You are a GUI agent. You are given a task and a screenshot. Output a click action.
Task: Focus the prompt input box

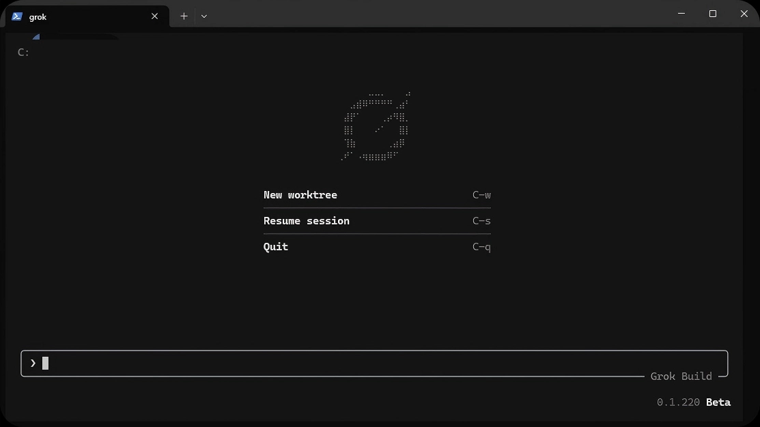point(374,363)
